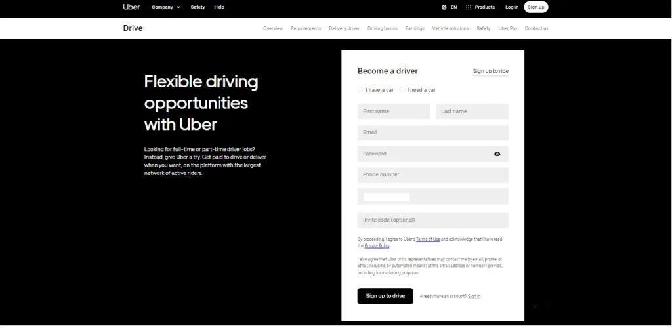Expand the Company dropdown menu
Viewport: 672px width, 328px height.
(166, 7)
